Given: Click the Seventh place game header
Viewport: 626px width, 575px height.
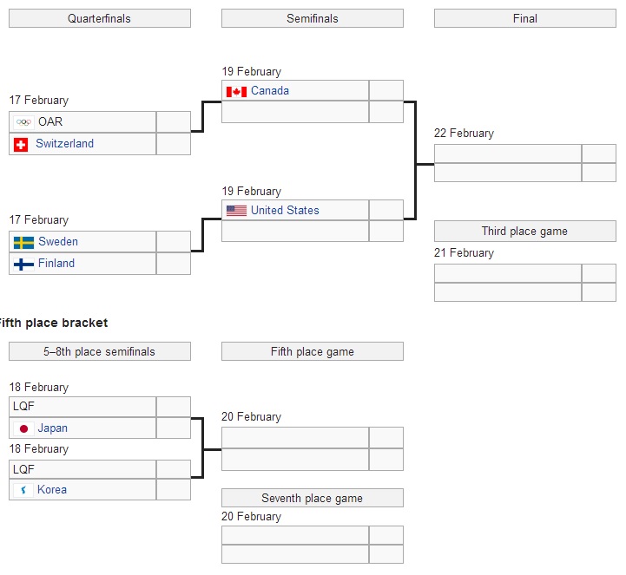Looking at the screenshot, I should [x=313, y=499].
